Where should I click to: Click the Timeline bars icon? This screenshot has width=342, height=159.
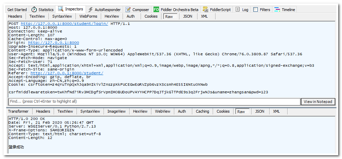pyautogui.click(x=277, y=10)
